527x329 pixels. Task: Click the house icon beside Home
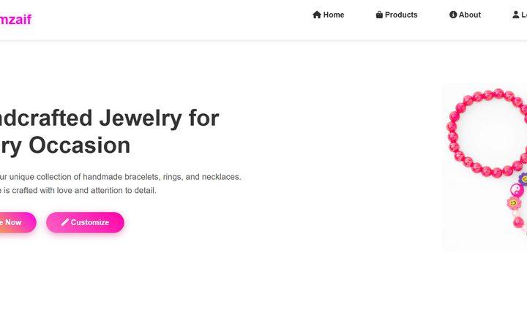tap(317, 15)
